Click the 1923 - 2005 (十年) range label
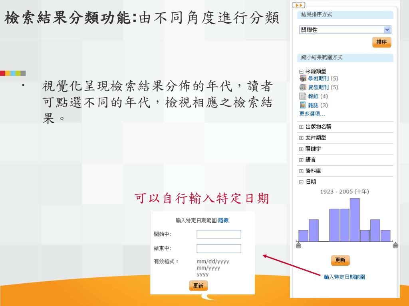This screenshot has height=306, width=409. coord(344,192)
